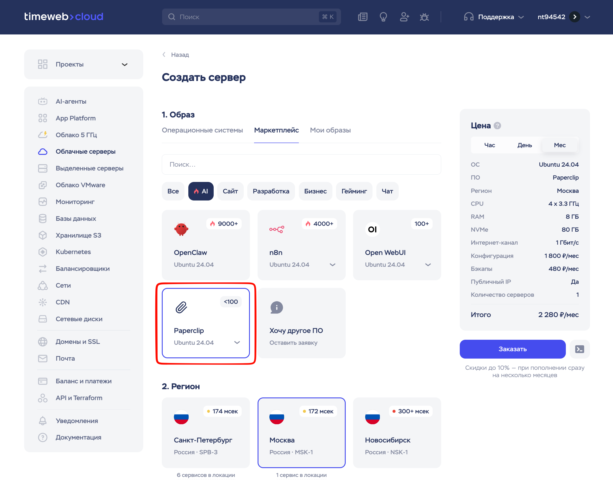Open Хранилище S3 in the sidebar
This screenshot has height=484, width=613.
[78, 235]
